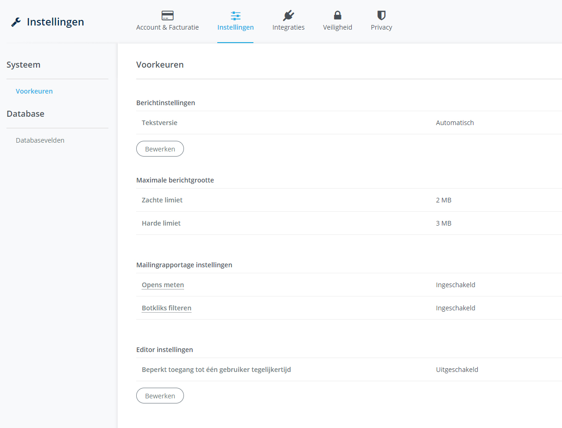Go to the Veiligheid tab label

(337, 27)
